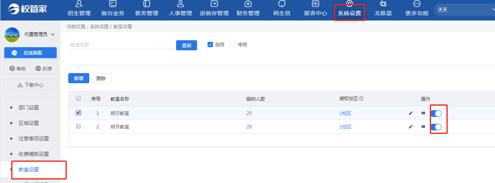Screen dimensions: 495x183
Task: Uncheck the 明日教室 row checkbox
Action: point(78,113)
